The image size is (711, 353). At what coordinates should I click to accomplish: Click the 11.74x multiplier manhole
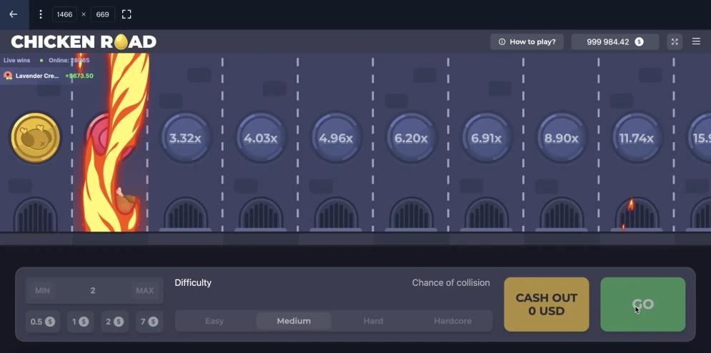(636, 138)
